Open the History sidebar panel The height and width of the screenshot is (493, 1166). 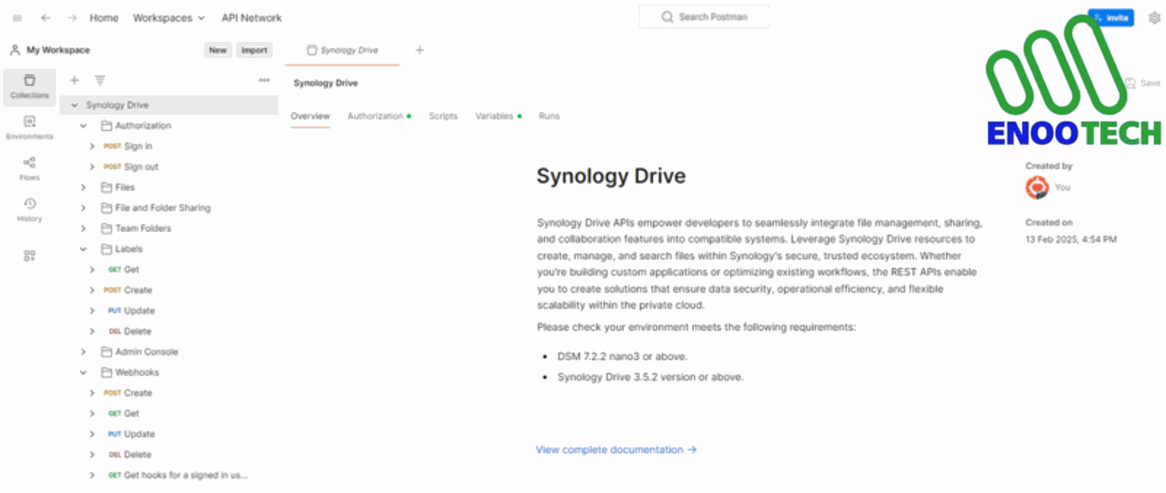click(29, 210)
